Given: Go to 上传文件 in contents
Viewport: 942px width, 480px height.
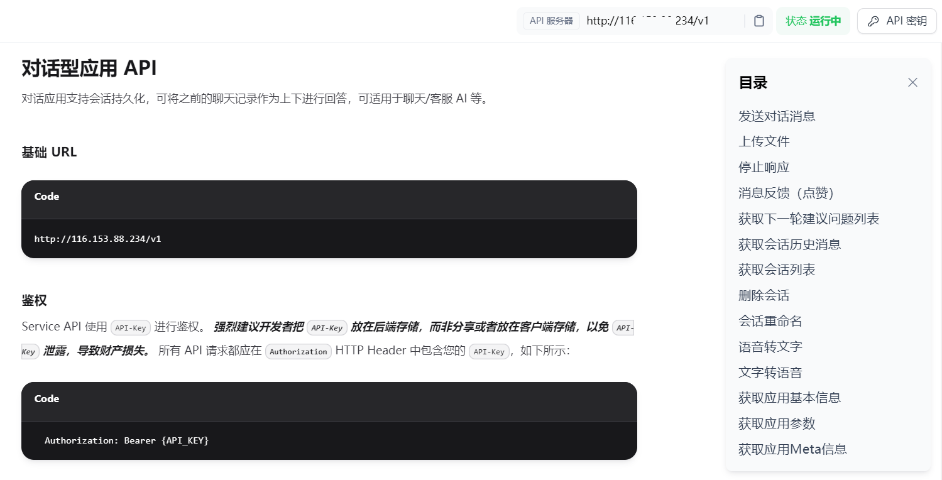Looking at the screenshot, I should click(764, 141).
